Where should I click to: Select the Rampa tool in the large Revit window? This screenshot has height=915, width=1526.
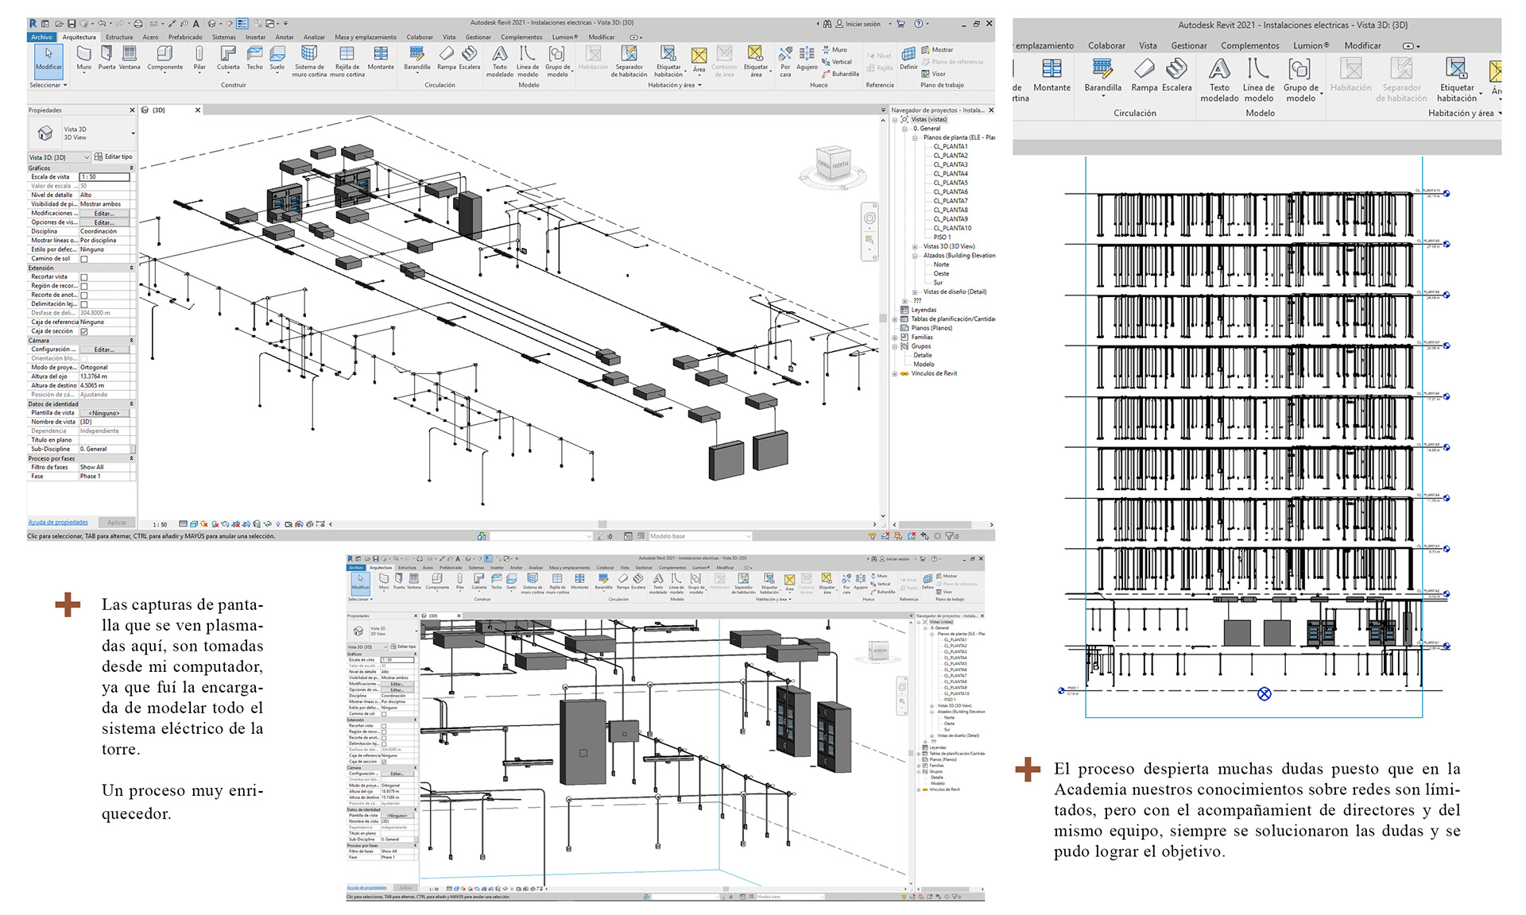click(447, 58)
